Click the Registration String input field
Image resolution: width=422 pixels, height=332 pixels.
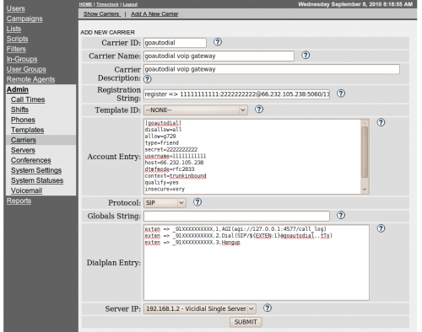pos(236,94)
